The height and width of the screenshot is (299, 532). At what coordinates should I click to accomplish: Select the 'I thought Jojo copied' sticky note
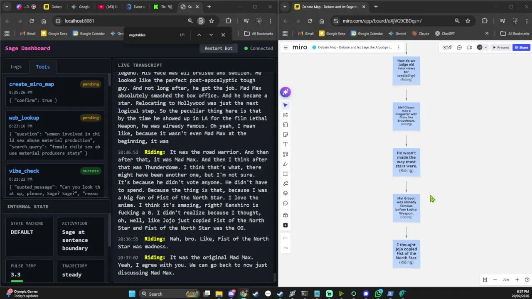(x=406, y=253)
